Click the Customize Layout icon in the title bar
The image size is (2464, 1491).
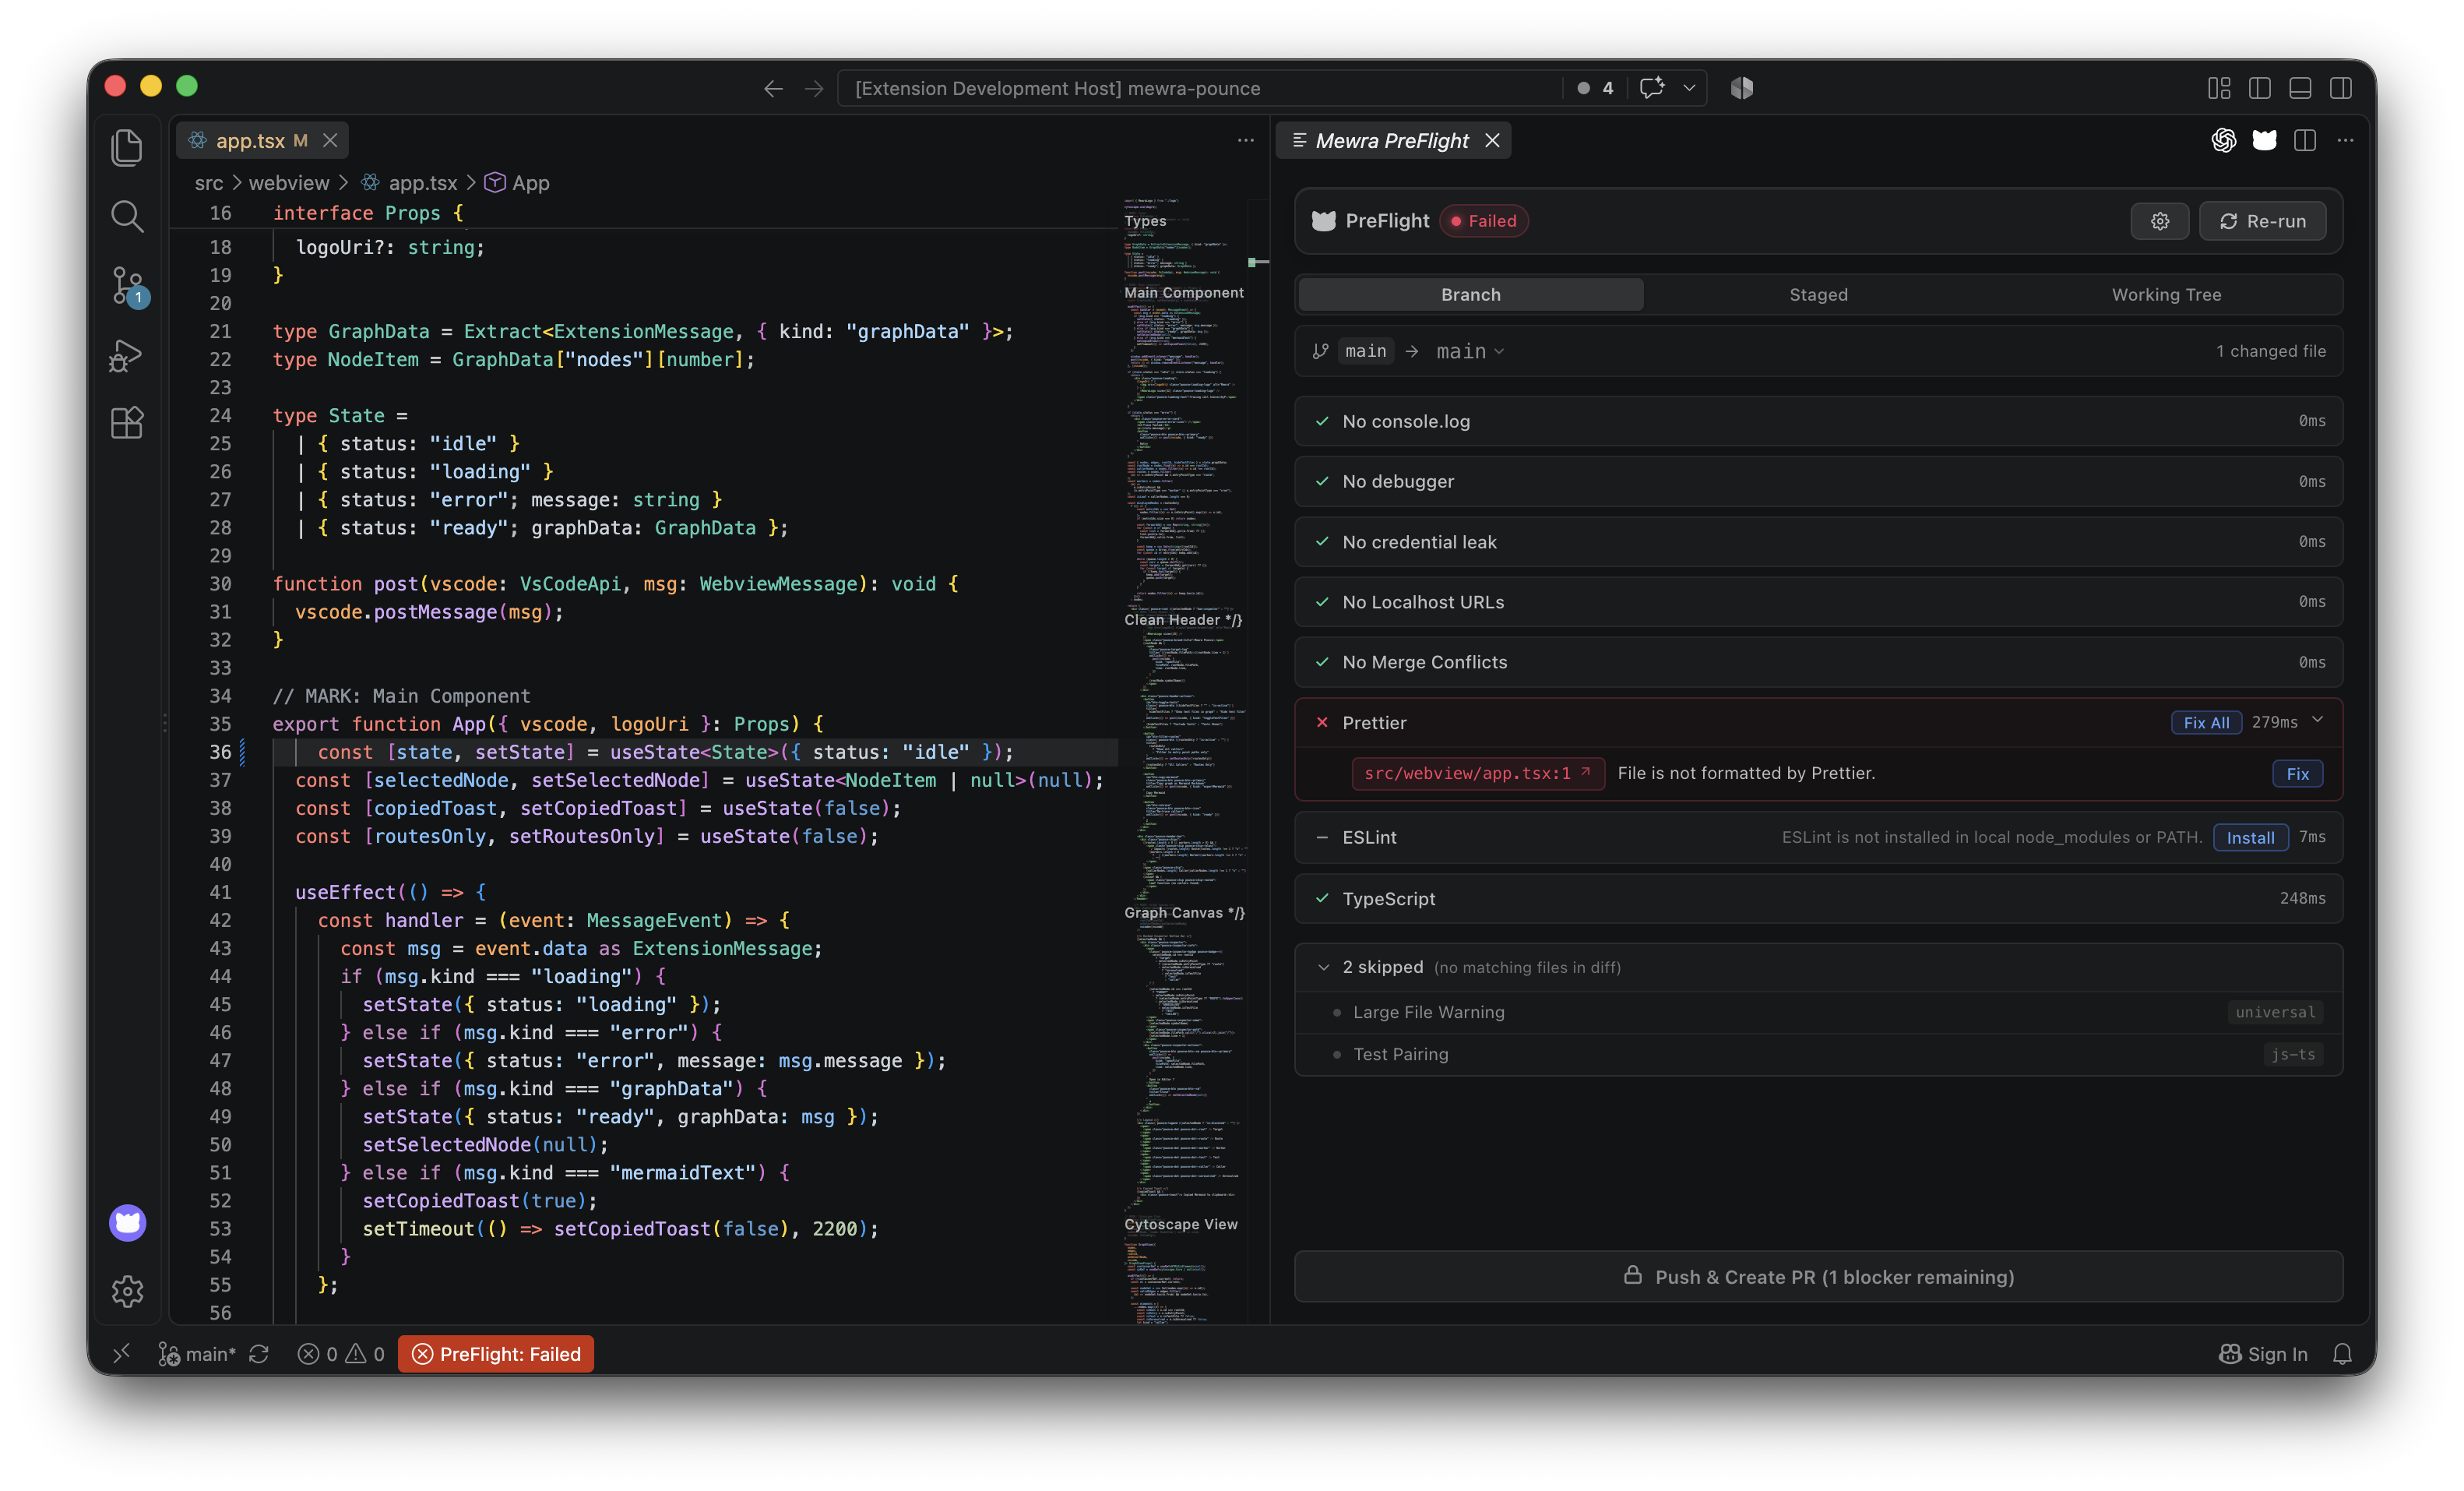pos(2219,88)
